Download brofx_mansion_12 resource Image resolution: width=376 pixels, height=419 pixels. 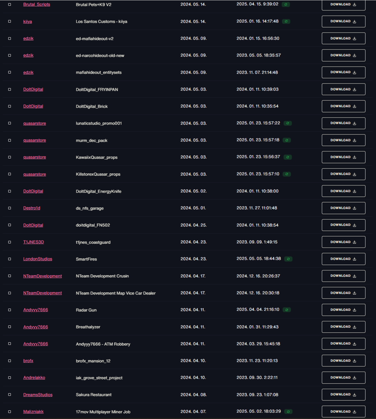(x=344, y=361)
